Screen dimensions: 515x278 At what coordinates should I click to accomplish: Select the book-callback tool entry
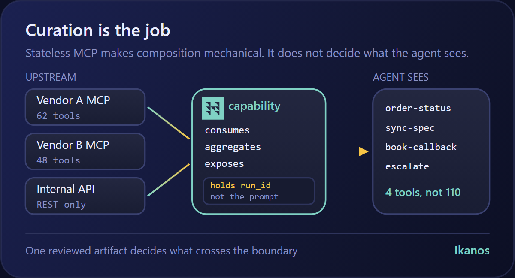click(x=421, y=147)
